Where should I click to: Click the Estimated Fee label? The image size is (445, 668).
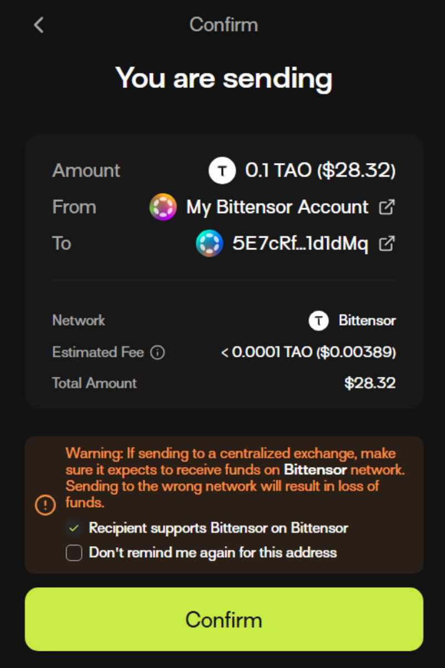click(x=98, y=352)
